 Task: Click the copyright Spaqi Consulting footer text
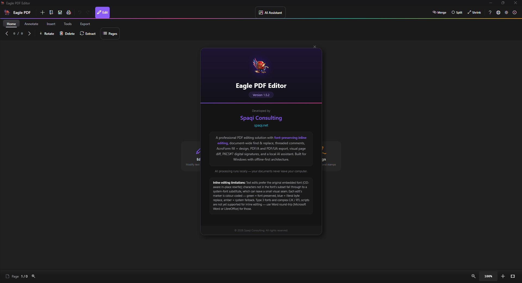pos(261,230)
